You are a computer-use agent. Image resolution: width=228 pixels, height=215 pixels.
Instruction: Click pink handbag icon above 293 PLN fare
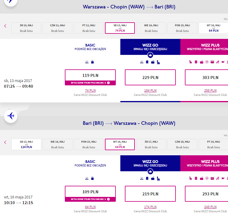(x=201, y=179)
